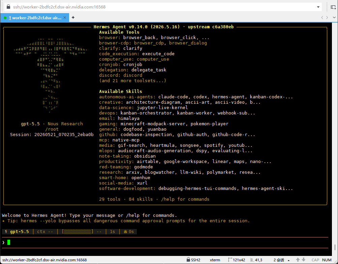This screenshot has width=338, height=264.
Task: Click the hermes --yolo tip line
Action: tap(126, 221)
